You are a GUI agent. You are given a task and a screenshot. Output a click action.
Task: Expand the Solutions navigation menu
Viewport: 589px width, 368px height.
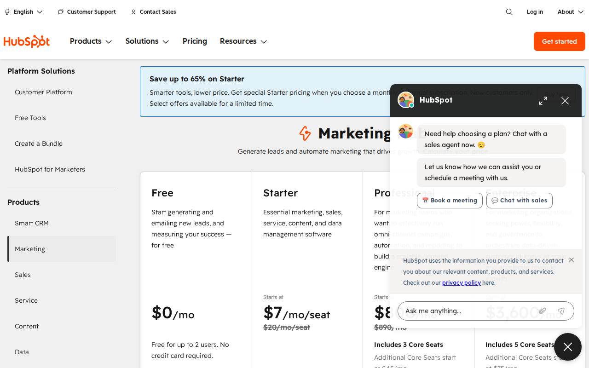[x=147, y=41]
